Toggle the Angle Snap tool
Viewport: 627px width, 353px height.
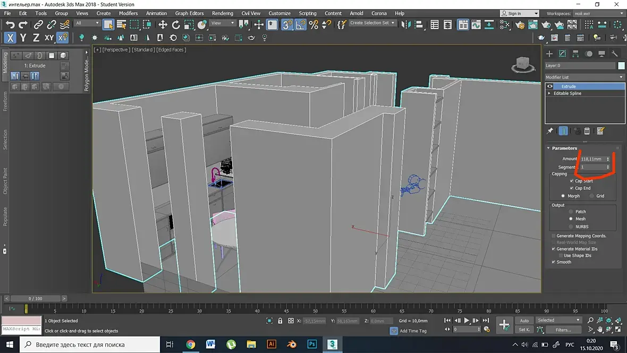coord(300,24)
